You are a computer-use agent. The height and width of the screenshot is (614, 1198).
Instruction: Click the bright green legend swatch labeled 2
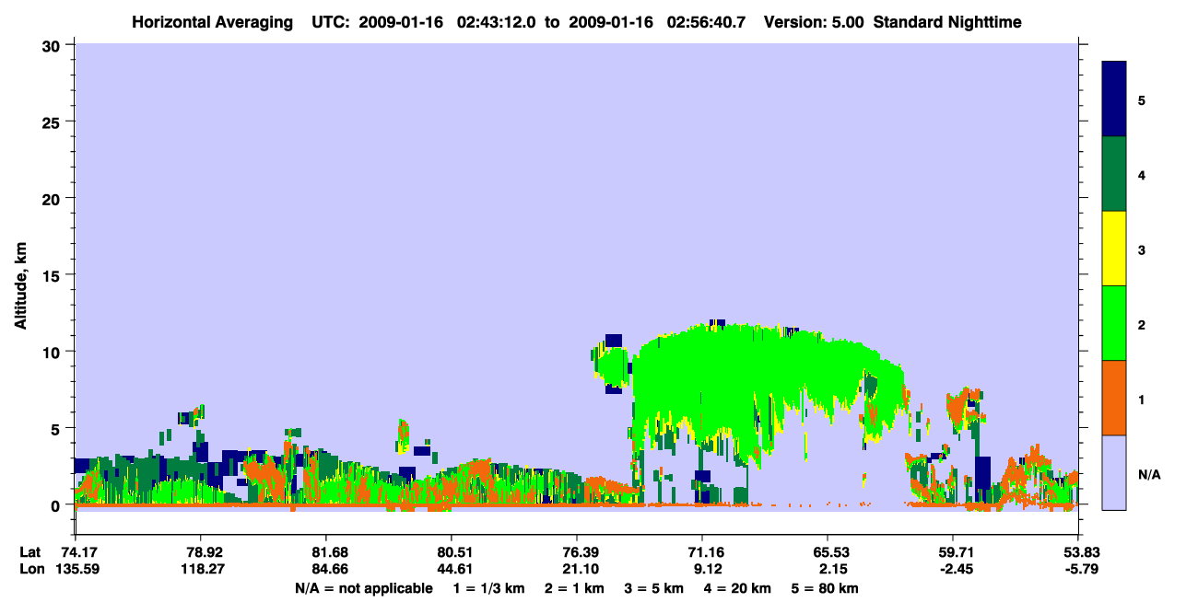coord(1114,323)
